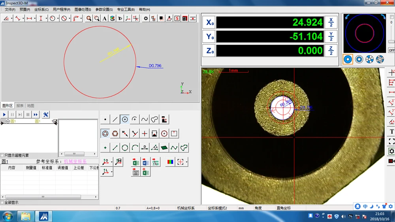Image resolution: width=395 pixels, height=222 pixels.
Task: Click the export to Word icon
Action: (145, 162)
